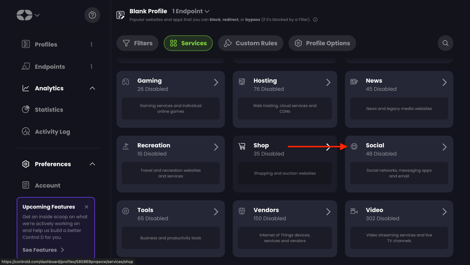
Task: Collapse the Analytics sidebar section
Action: pyautogui.click(x=92, y=88)
